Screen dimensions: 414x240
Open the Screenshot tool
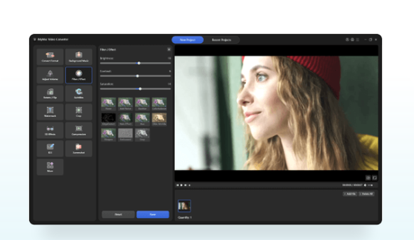[79, 149]
